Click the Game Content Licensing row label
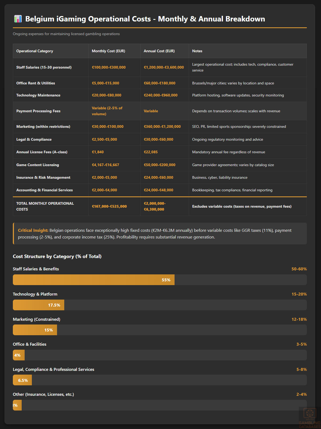This screenshot has width=321, height=429. pyautogui.click(x=37, y=165)
